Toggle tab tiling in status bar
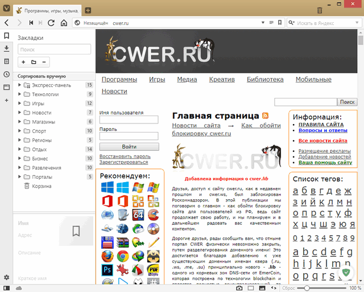 coord(251,288)
